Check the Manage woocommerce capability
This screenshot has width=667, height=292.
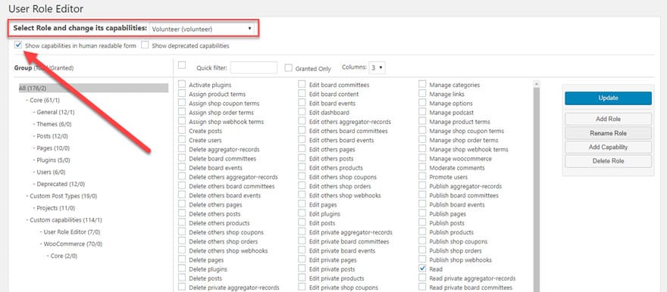pyautogui.click(x=422, y=158)
